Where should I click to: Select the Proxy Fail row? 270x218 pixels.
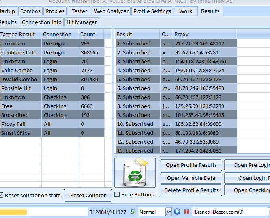click(x=52, y=124)
